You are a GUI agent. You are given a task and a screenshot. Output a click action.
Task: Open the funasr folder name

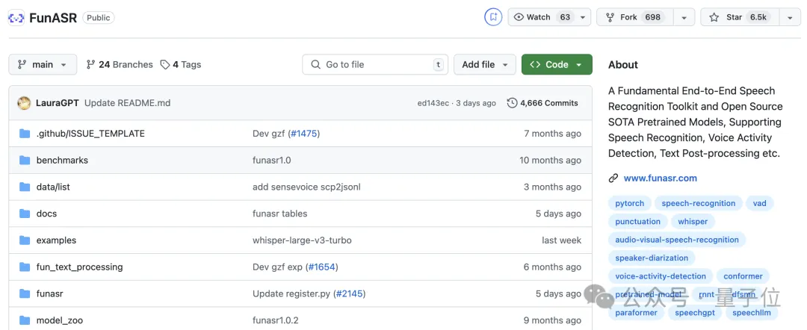[50, 294]
